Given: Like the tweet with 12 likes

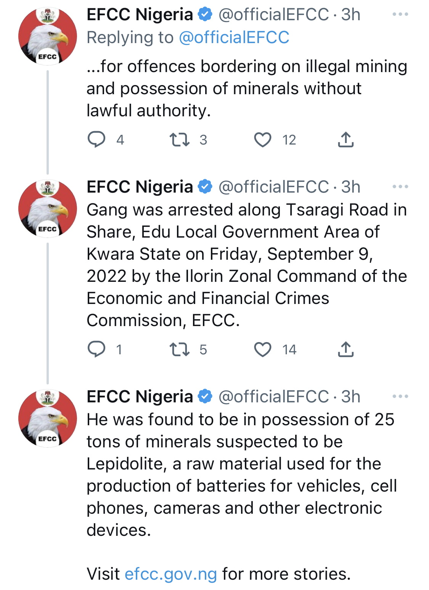Looking at the screenshot, I should point(263,140).
